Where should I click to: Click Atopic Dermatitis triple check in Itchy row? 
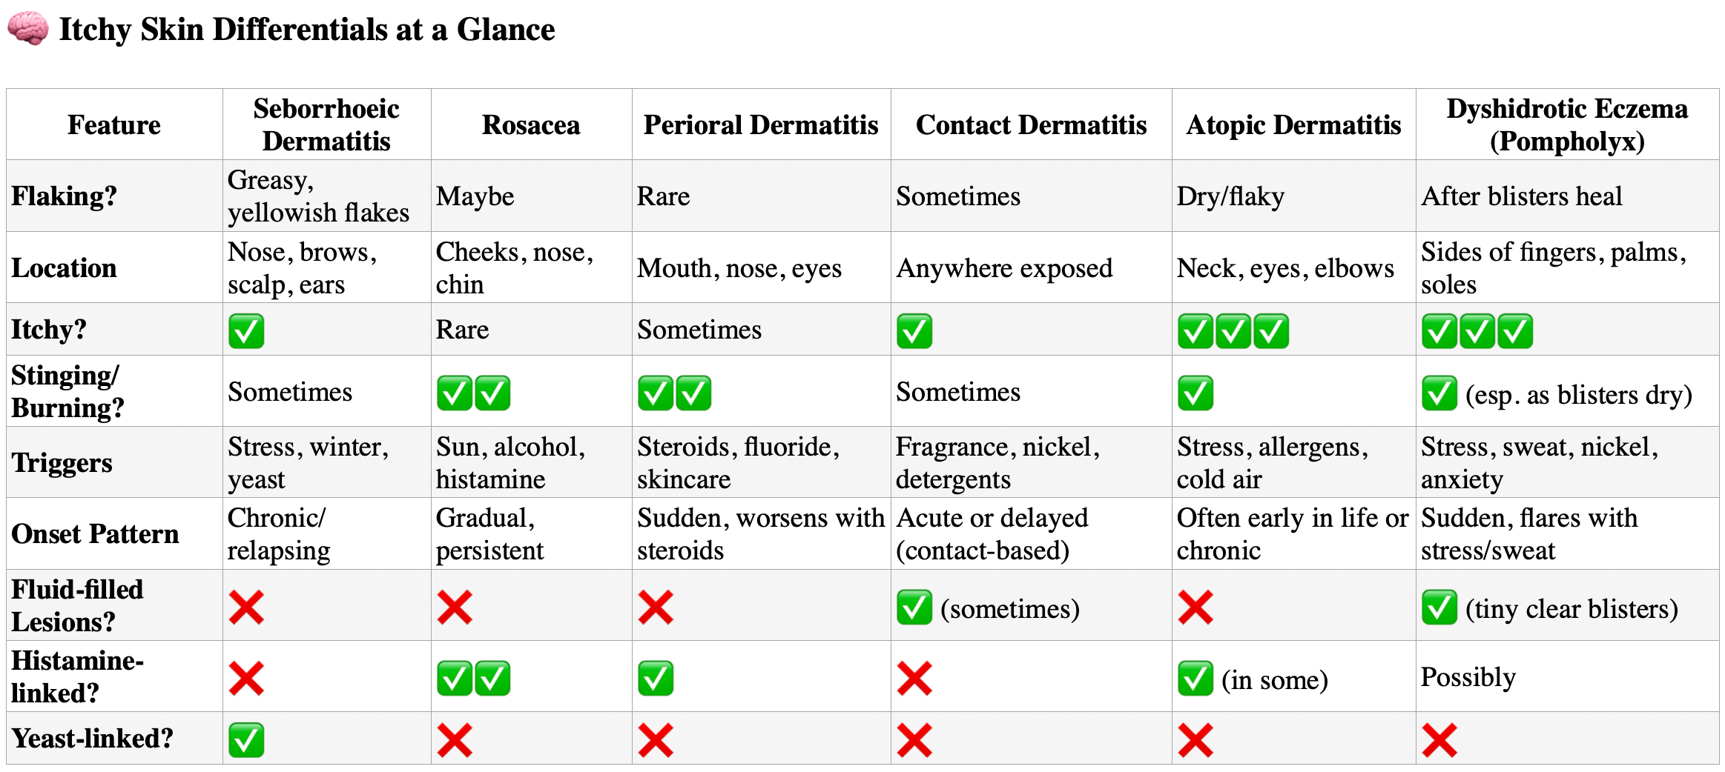pos(1233,330)
